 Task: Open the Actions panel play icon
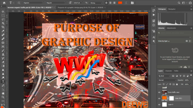[154, 15]
